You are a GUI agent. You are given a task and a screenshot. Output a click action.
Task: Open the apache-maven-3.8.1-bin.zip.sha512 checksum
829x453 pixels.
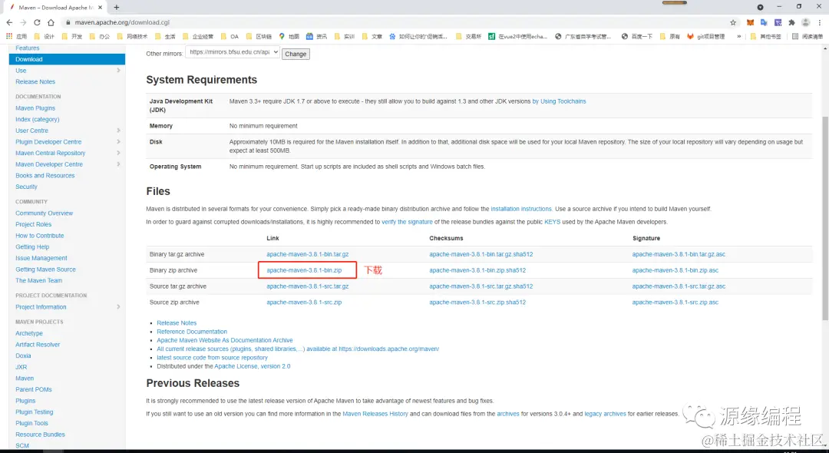(x=477, y=270)
